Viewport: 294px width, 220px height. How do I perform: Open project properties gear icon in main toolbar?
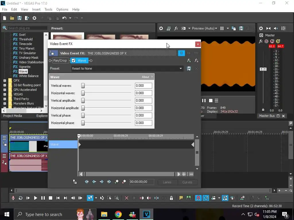pyautogui.click(x=34, y=18)
